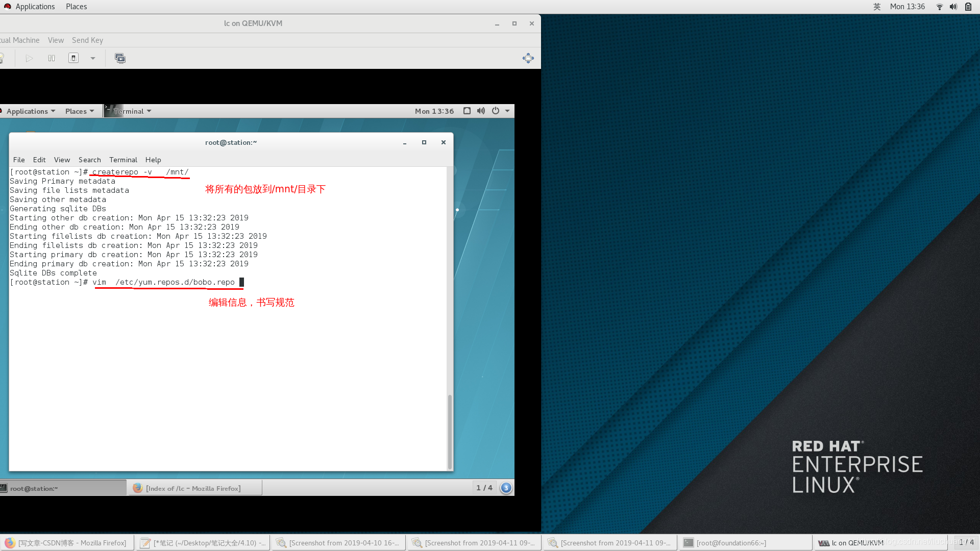Expand guest Terminal app menu

tap(128, 111)
